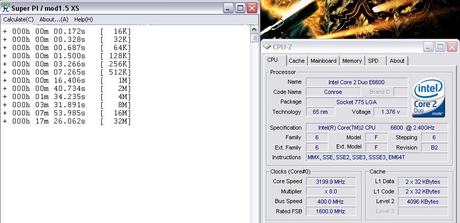Maximize the Super PI window

(x=240, y=8)
